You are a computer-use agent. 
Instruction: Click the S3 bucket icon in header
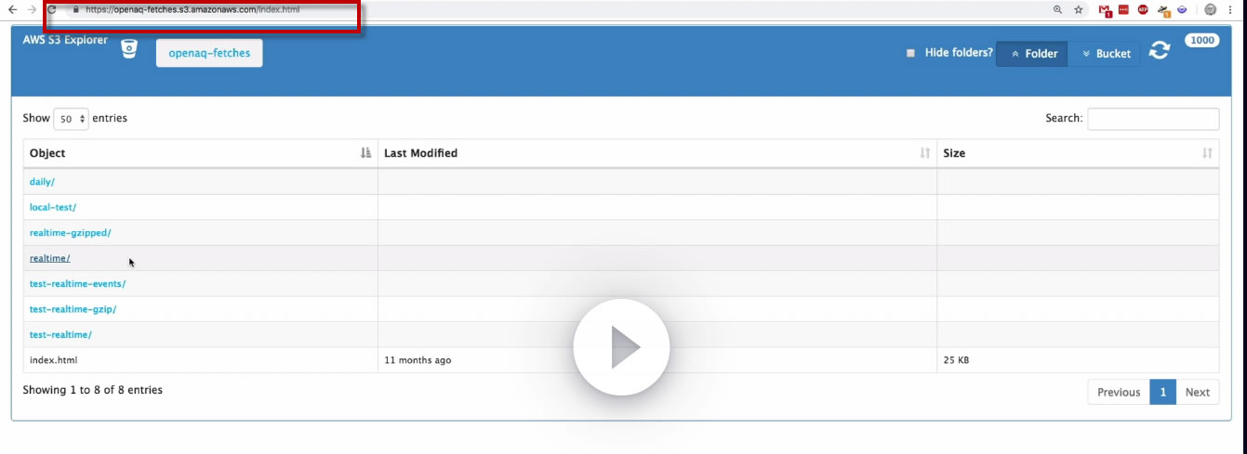(x=129, y=48)
